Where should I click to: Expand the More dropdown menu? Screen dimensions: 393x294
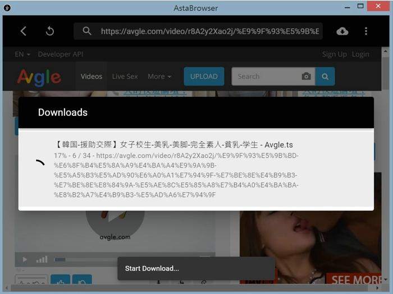[159, 77]
